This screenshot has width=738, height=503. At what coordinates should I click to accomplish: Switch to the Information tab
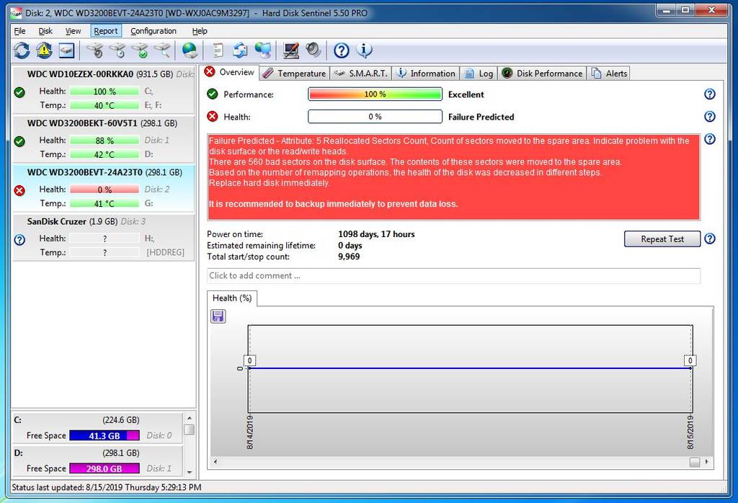click(425, 74)
